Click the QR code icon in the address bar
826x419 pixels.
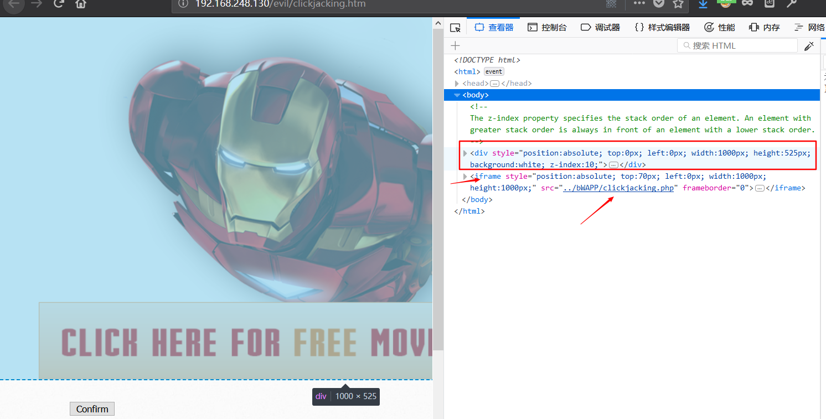click(611, 4)
